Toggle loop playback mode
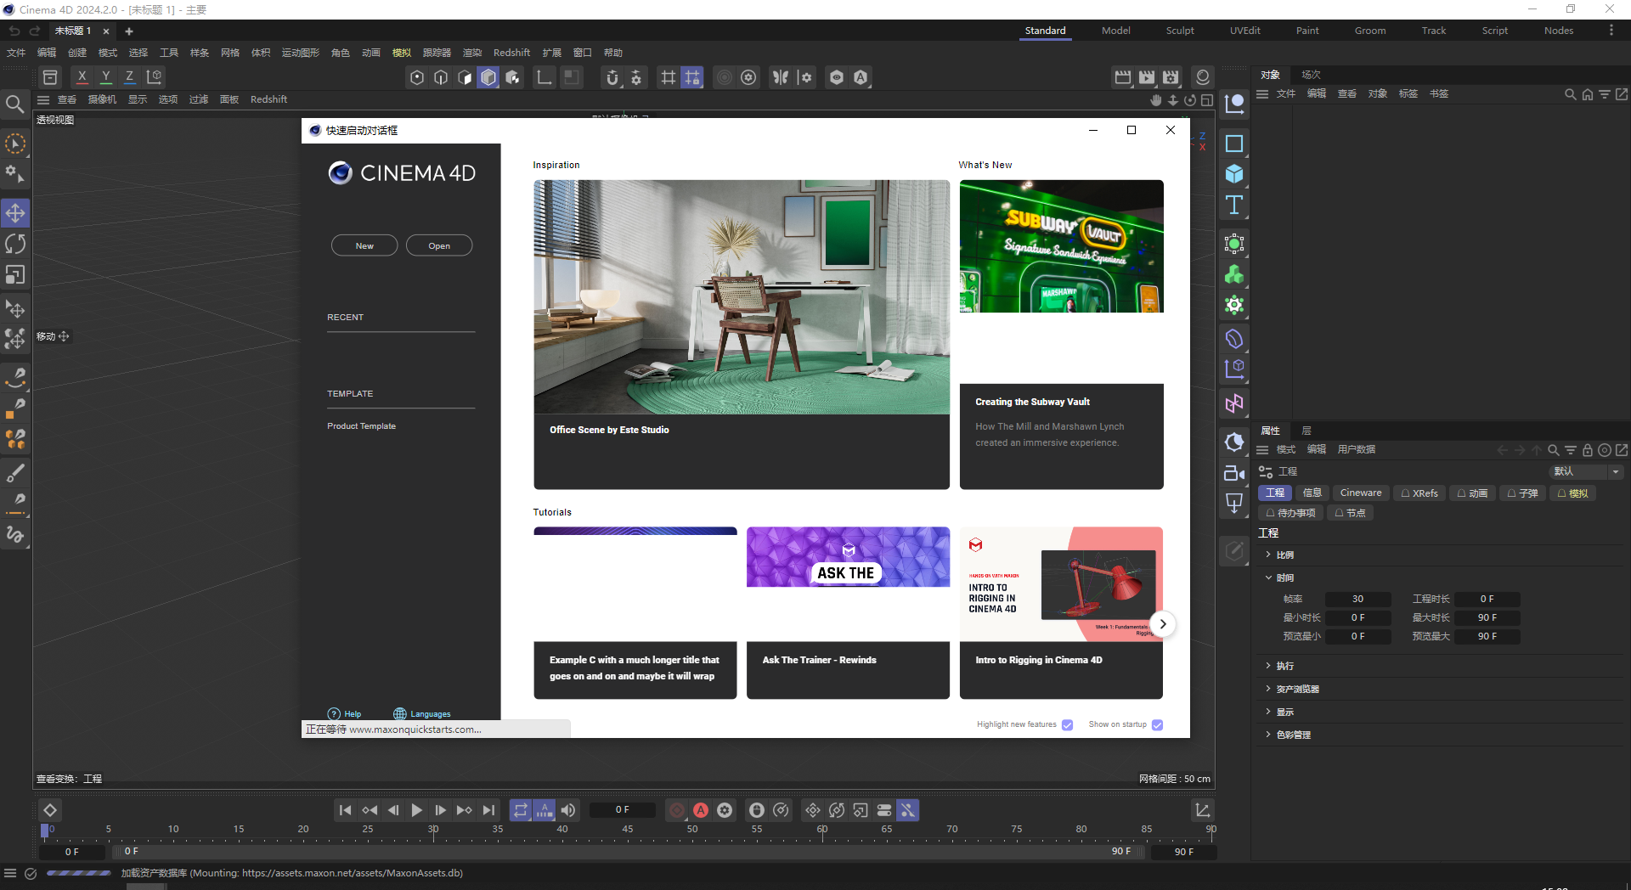 [521, 810]
